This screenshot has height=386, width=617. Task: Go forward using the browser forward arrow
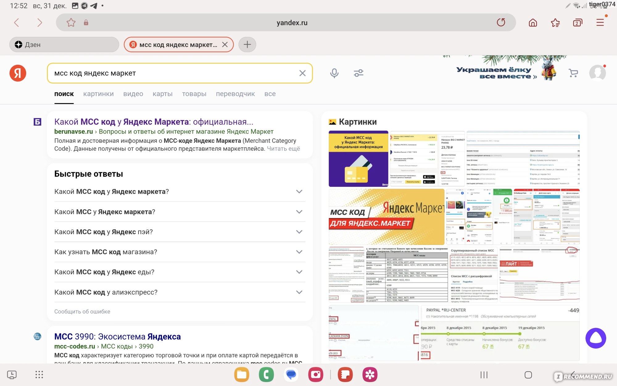(x=39, y=23)
